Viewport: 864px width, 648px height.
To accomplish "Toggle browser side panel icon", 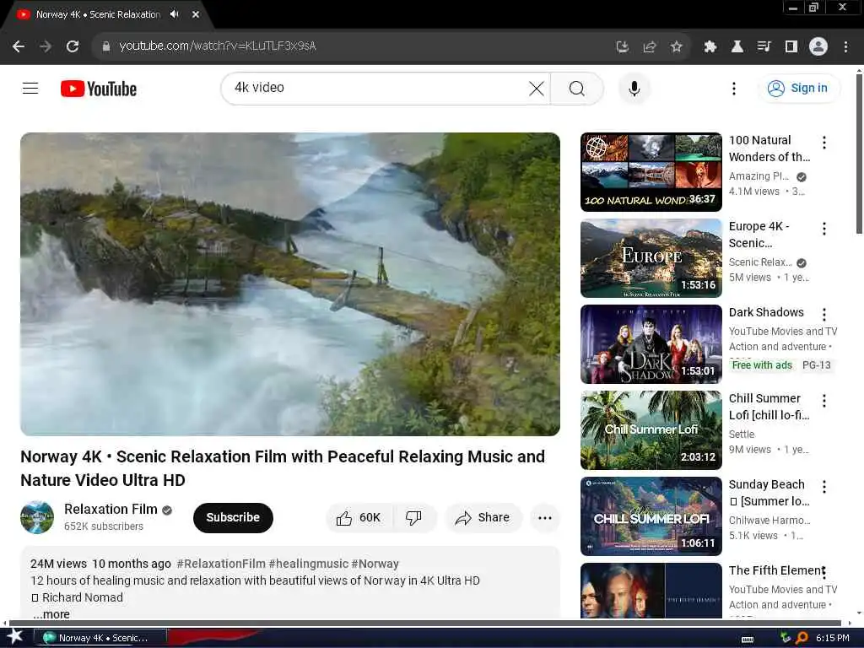I will 791,46.
